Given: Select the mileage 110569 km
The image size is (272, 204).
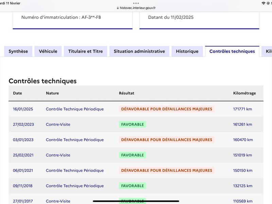Looking at the screenshot, I should click(x=243, y=201).
